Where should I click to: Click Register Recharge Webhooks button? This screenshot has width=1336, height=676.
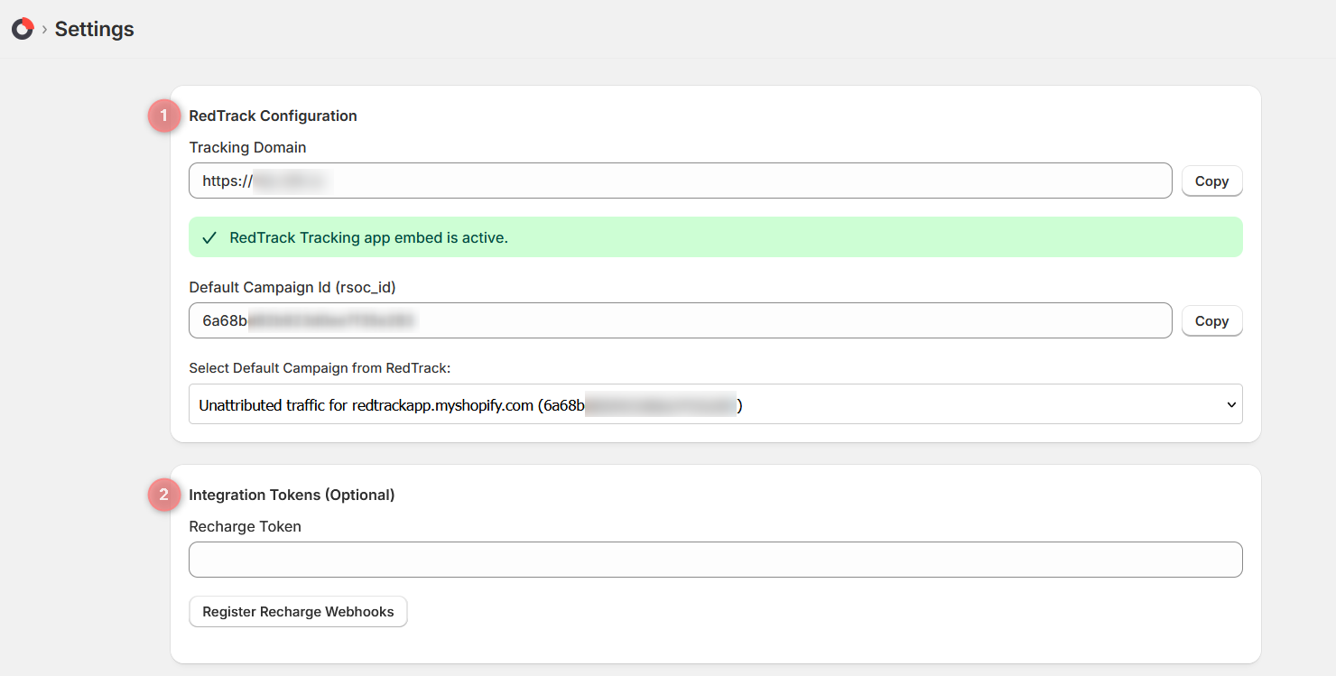tap(298, 612)
